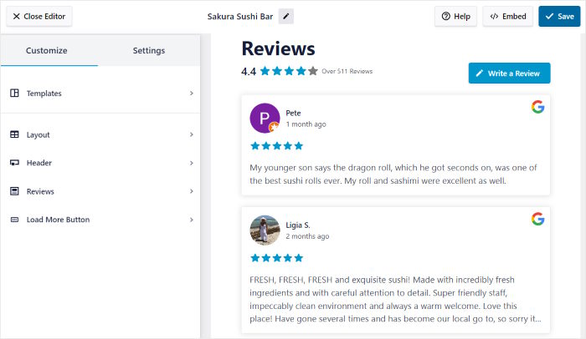Click the Embed button
586x339 pixels.
pyautogui.click(x=508, y=17)
